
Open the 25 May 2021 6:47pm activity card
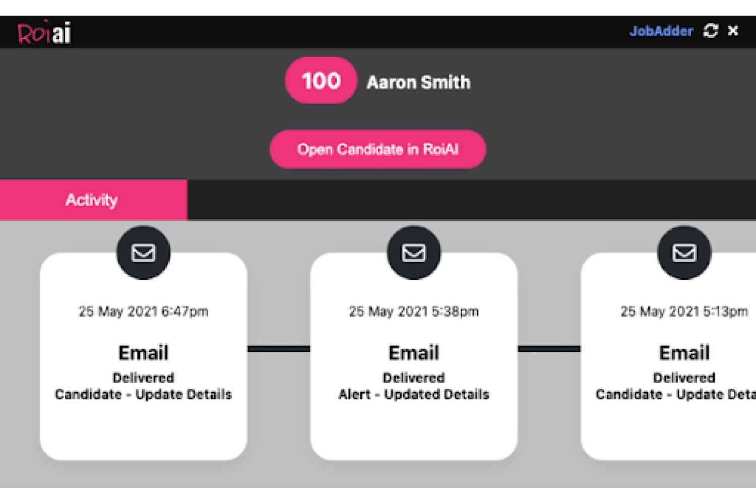[144, 356]
